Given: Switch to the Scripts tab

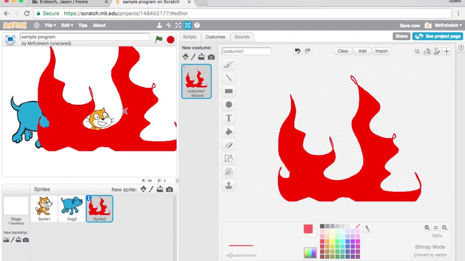Looking at the screenshot, I should (x=190, y=37).
